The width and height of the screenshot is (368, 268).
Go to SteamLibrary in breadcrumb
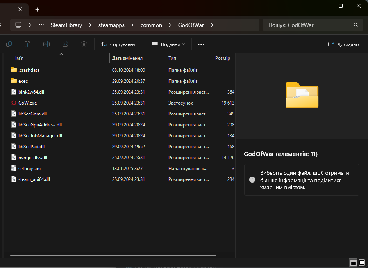66,25
